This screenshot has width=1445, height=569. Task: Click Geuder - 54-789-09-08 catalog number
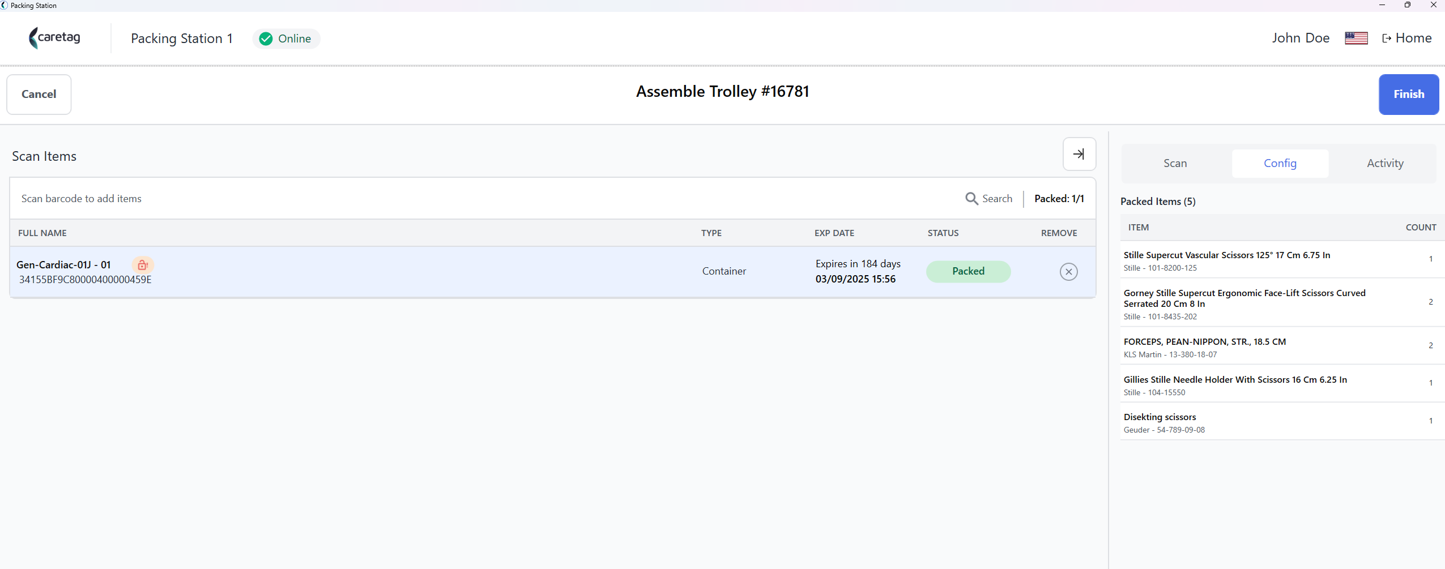(1164, 430)
